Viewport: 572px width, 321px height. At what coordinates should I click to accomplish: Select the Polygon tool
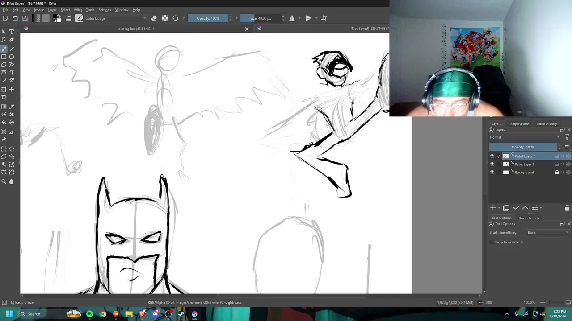coord(4,65)
